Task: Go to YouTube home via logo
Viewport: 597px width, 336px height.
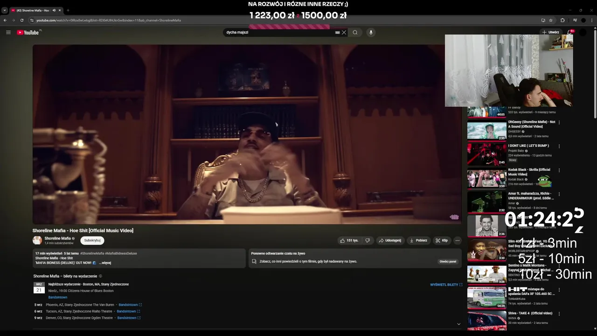Action: pyautogui.click(x=28, y=32)
